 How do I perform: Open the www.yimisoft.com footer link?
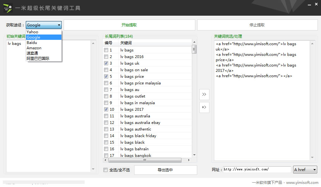302,183
